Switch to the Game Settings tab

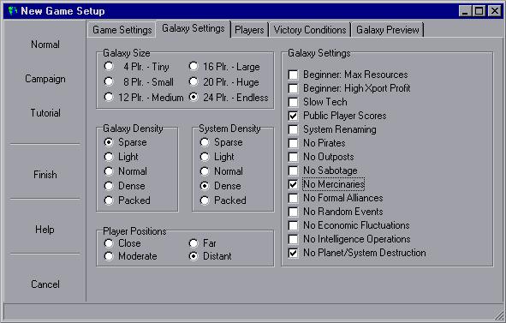tap(122, 30)
